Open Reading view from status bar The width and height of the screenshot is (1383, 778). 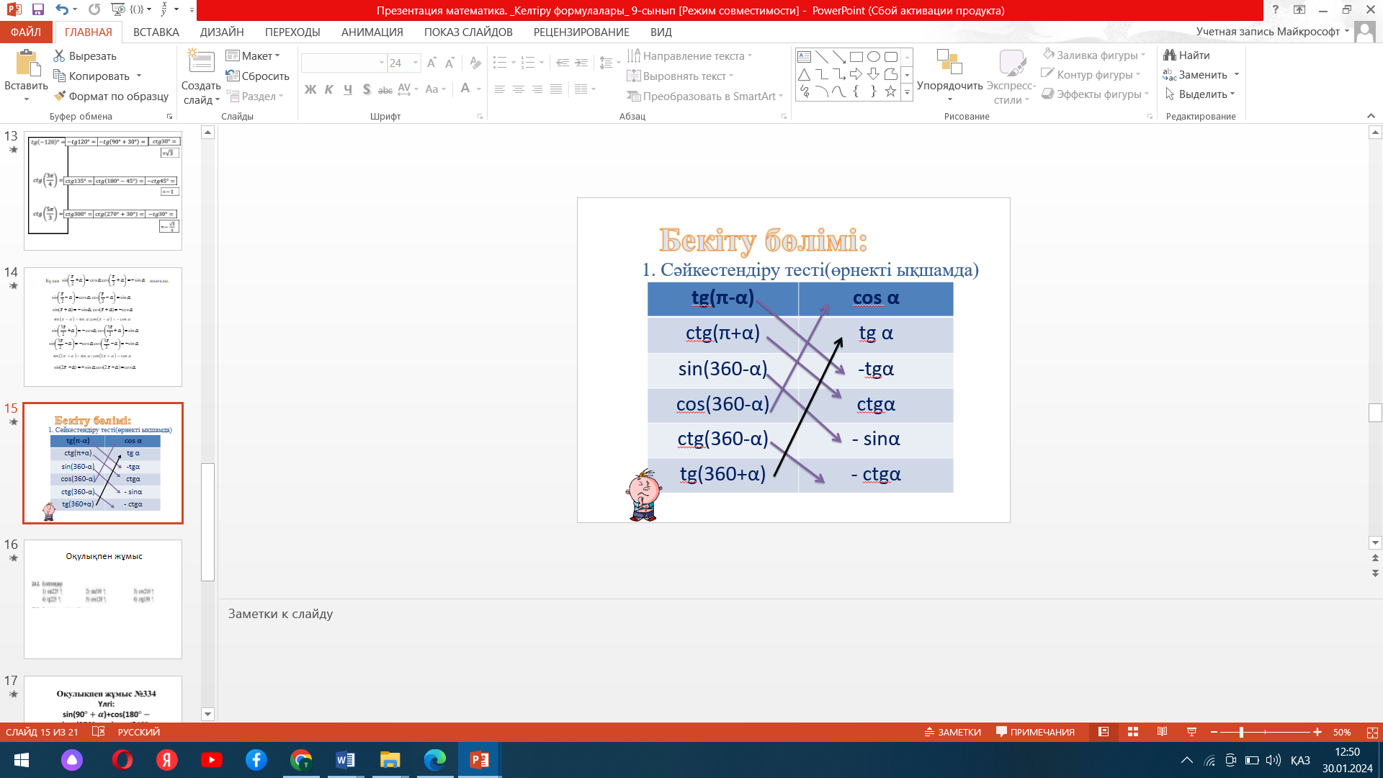(1162, 732)
